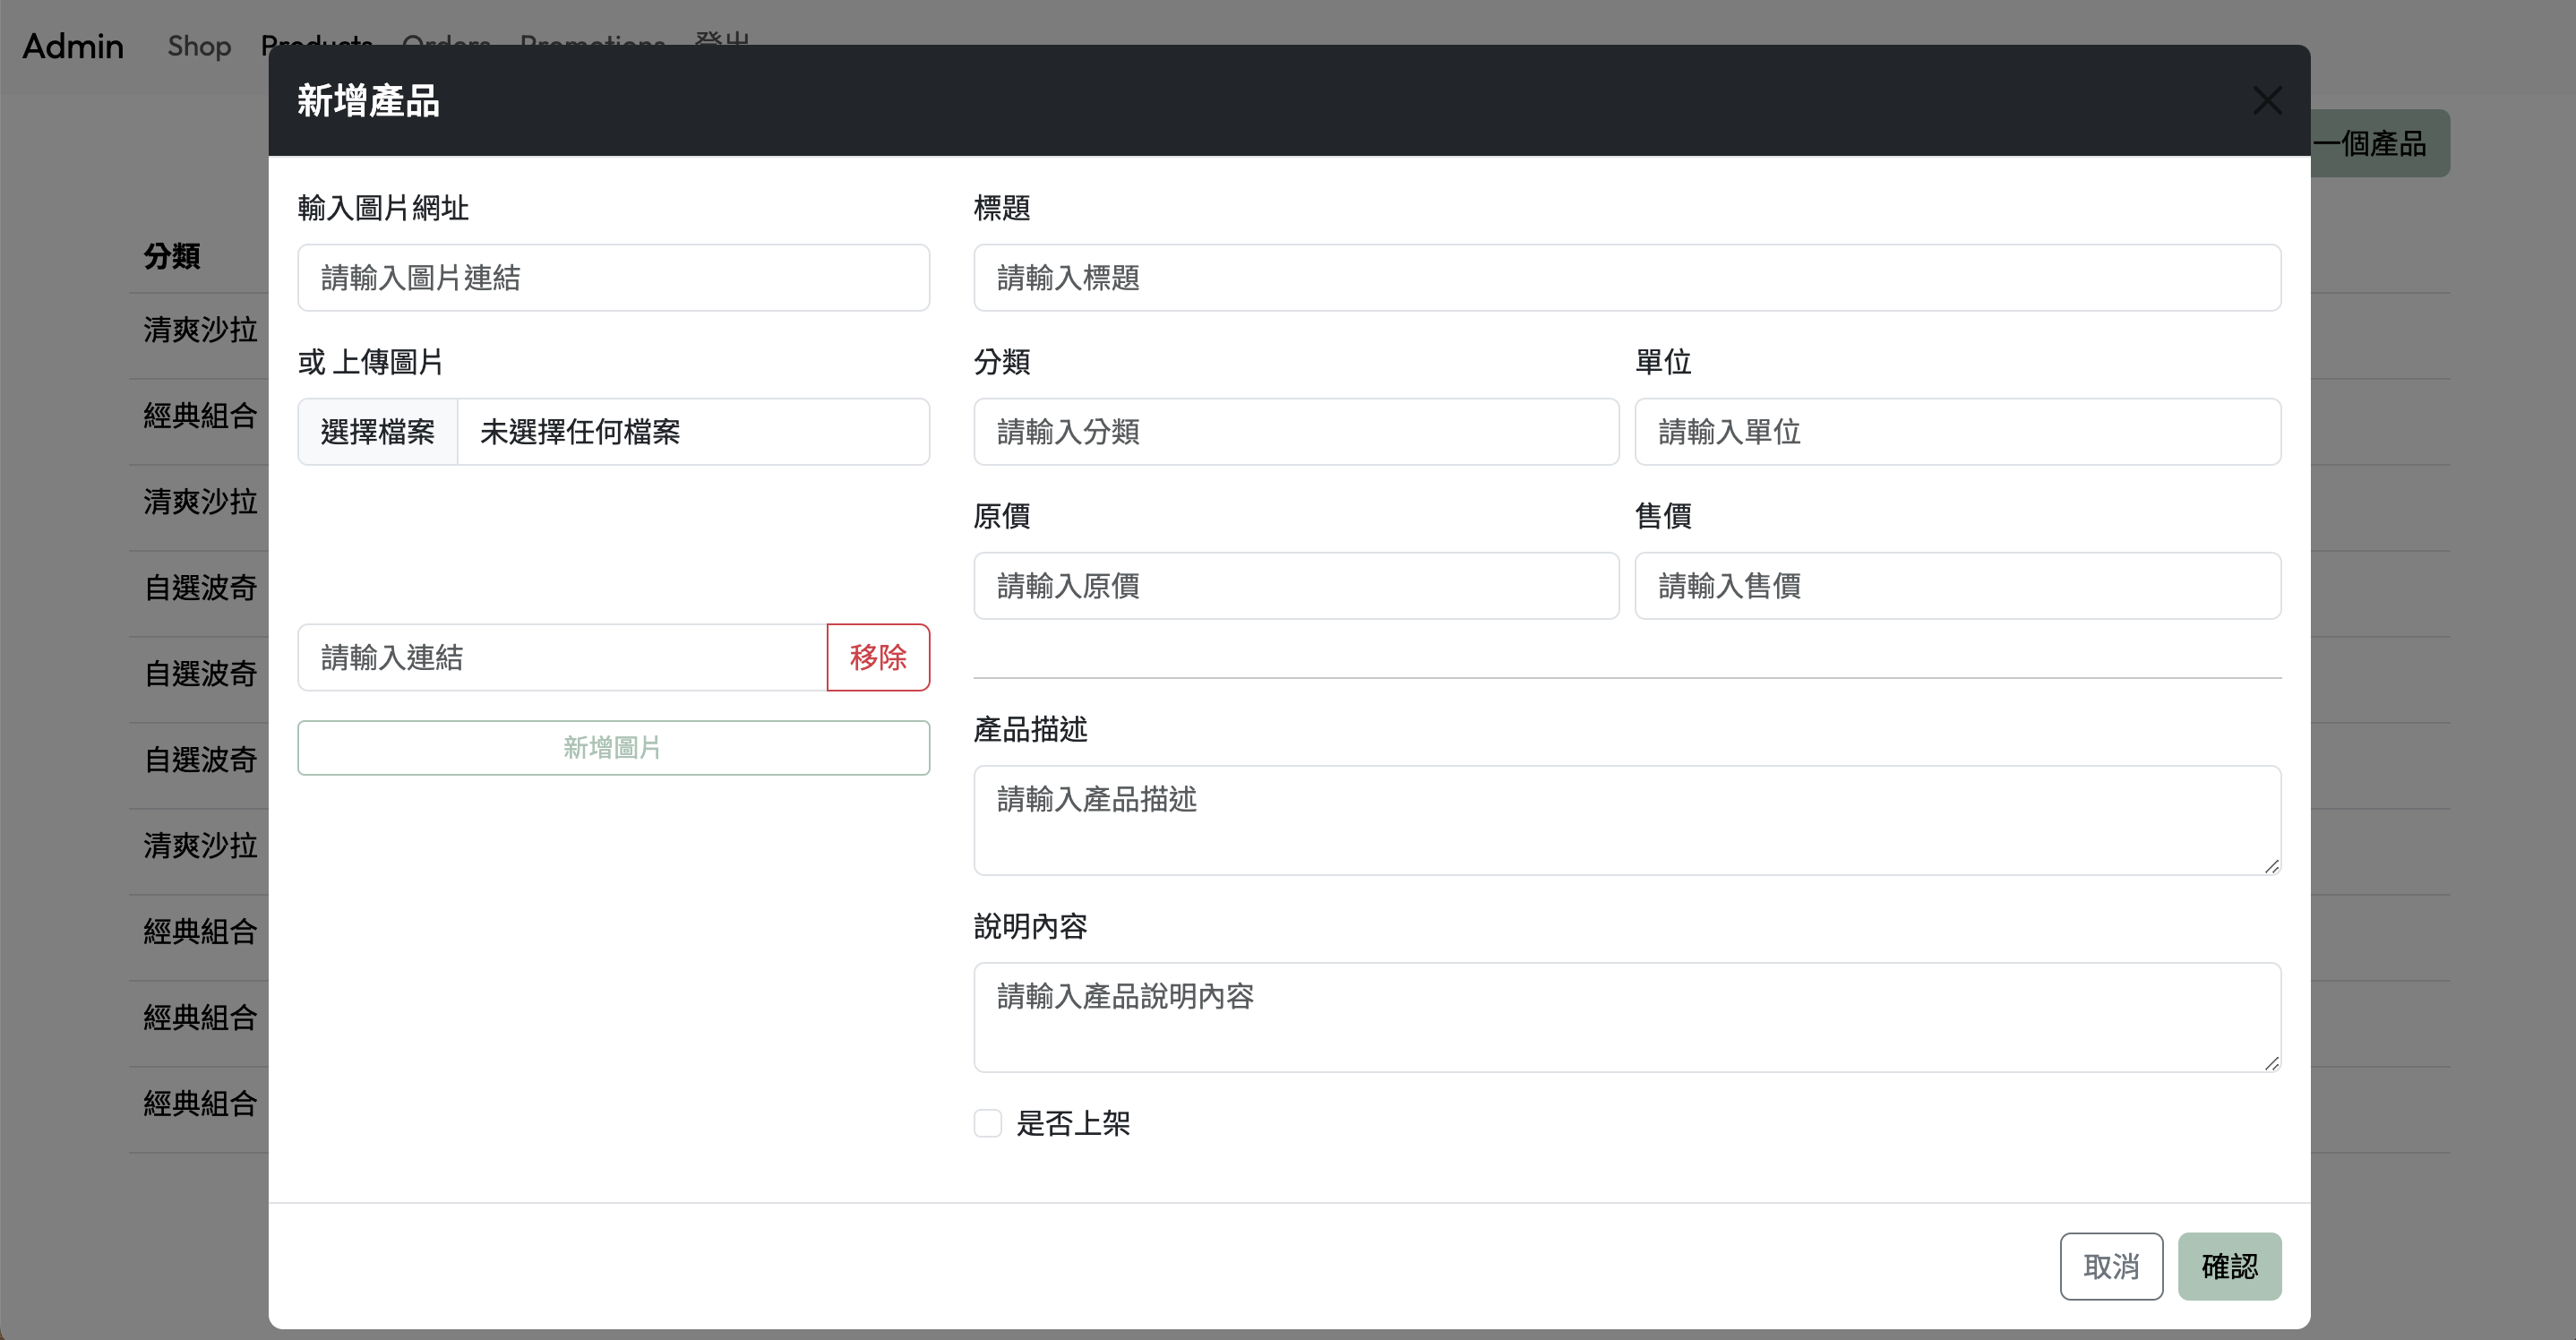Close the 新增產品 modal with X icon
This screenshot has height=1340, width=2576.
(2266, 100)
